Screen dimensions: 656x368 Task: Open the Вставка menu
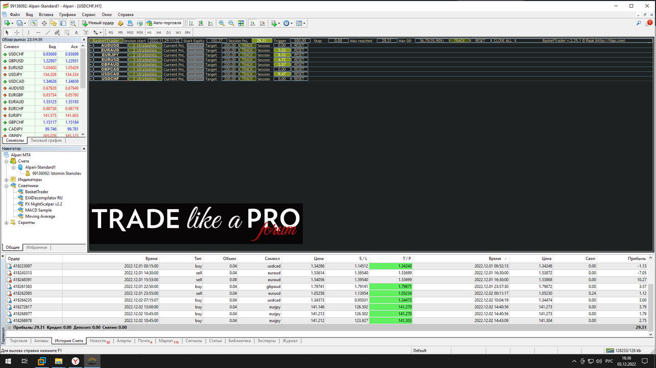point(46,15)
